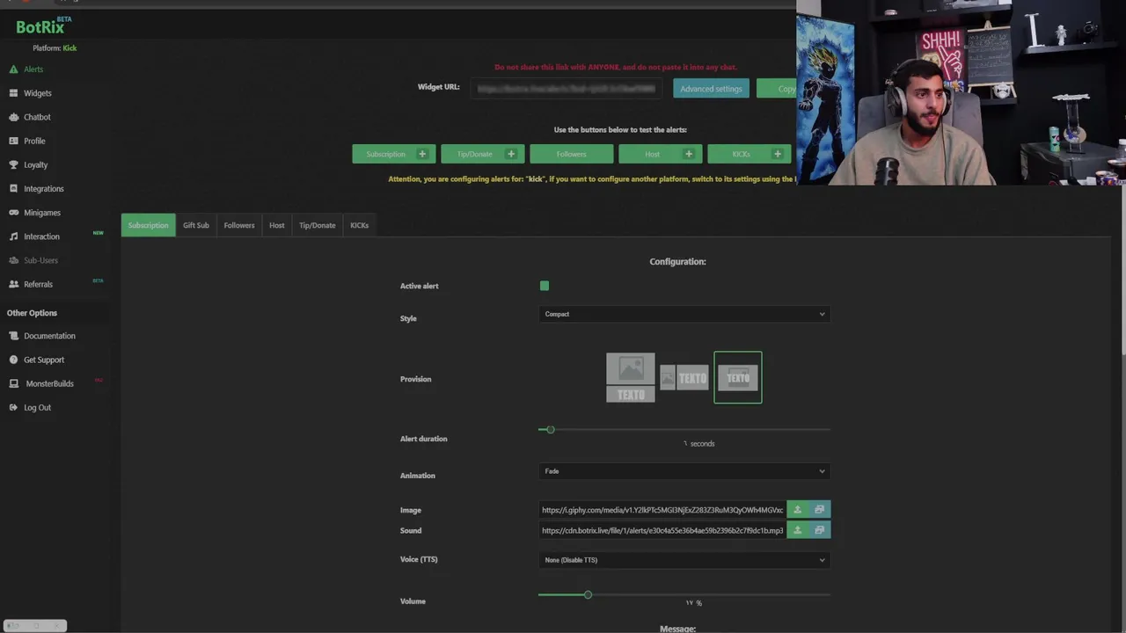Image resolution: width=1126 pixels, height=633 pixels.
Task: Test the Host alert button
Action: click(661, 154)
